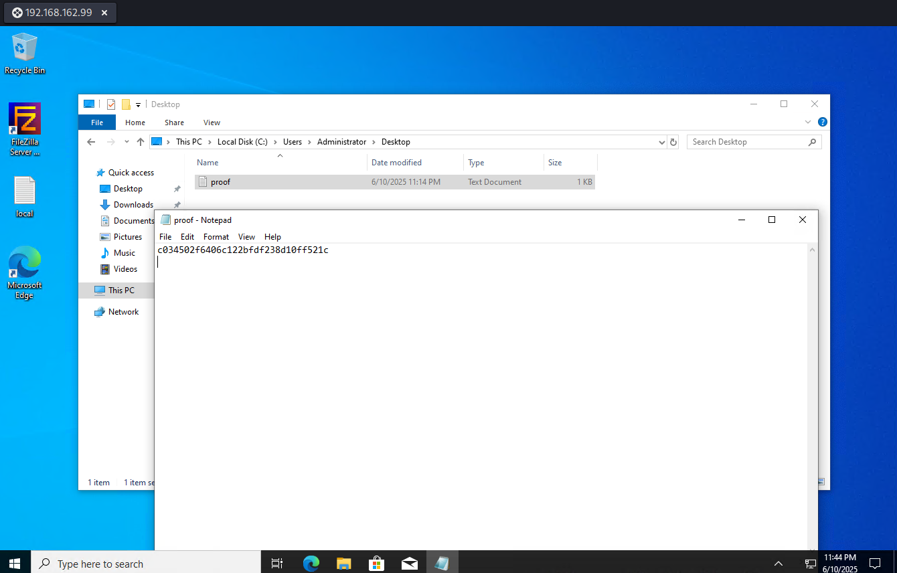Expand the Customize Quick Access Toolbar dropdown
Image resolution: width=897 pixels, height=573 pixels.
(x=139, y=104)
